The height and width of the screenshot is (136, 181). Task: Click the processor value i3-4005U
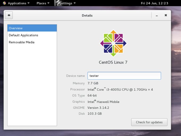(x=120, y=89)
